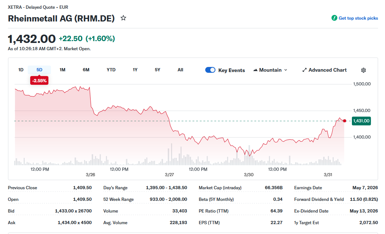
Task: Click the Advanced Chart expand arrows icon
Action: click(305, 70)
